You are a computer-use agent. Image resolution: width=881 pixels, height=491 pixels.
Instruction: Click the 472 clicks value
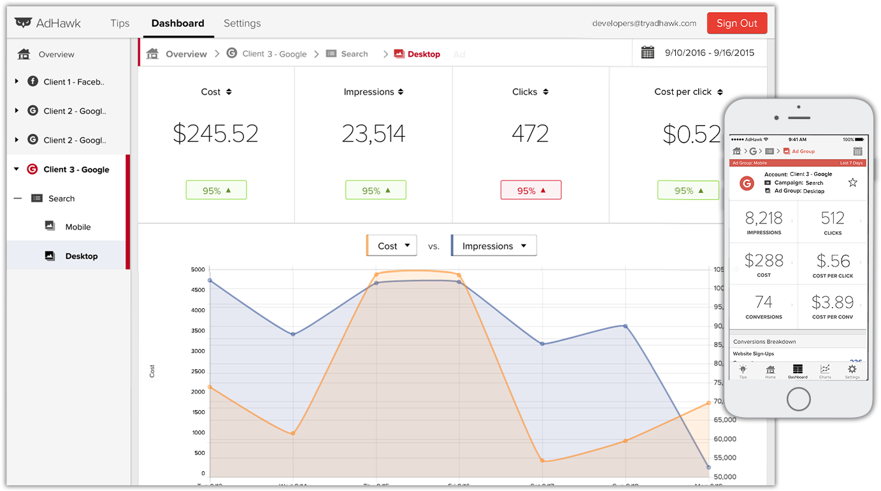tap(530, 134)
